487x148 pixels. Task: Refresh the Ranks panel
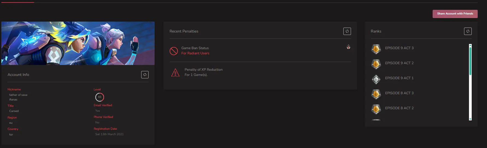(468, 31)
